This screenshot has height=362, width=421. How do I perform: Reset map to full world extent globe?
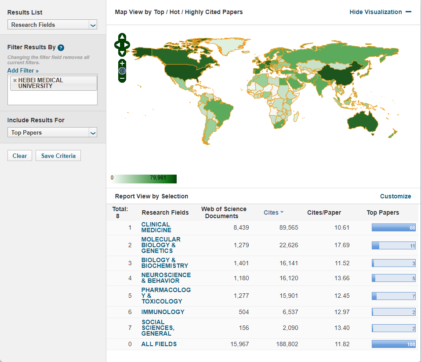[122, 70]
